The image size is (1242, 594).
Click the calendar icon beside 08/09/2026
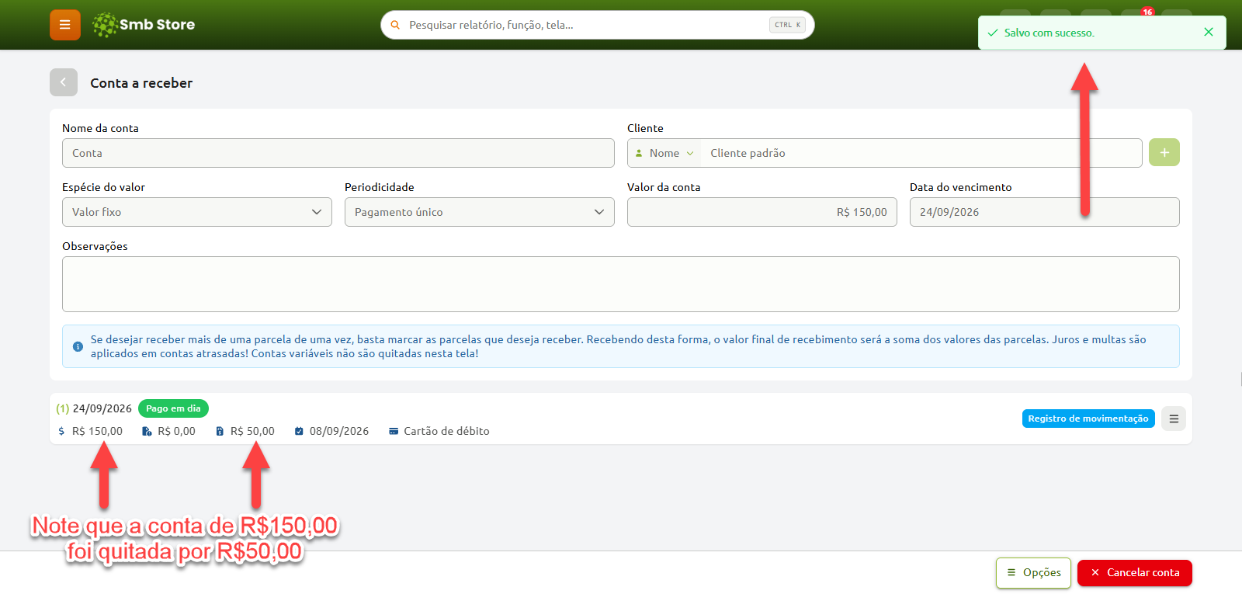(299, 431)
